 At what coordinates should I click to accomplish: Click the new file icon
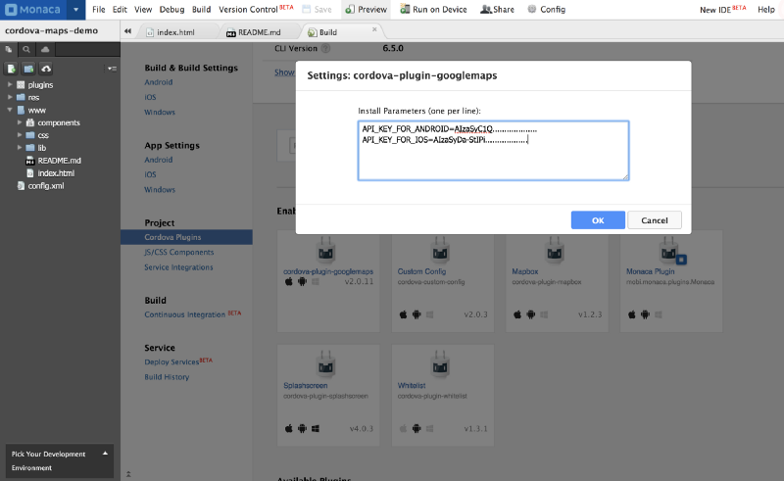[11, 69]
